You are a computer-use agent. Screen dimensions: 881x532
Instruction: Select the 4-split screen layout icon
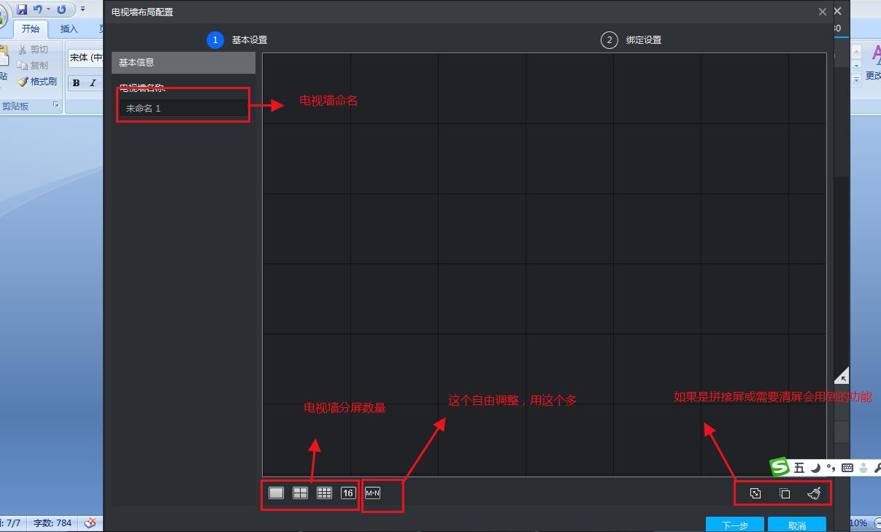pyautogui.click(x=299, y=493)
